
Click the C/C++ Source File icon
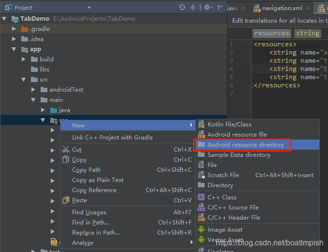coord(201,207)
